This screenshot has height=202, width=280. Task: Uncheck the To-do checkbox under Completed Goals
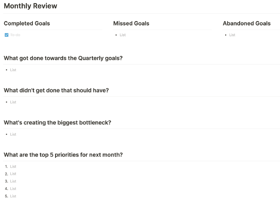pos(6,35)
